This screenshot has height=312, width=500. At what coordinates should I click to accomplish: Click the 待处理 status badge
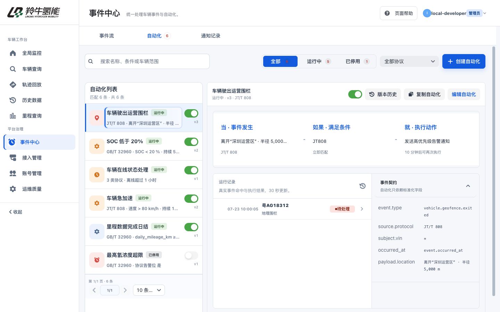(342, 209)
